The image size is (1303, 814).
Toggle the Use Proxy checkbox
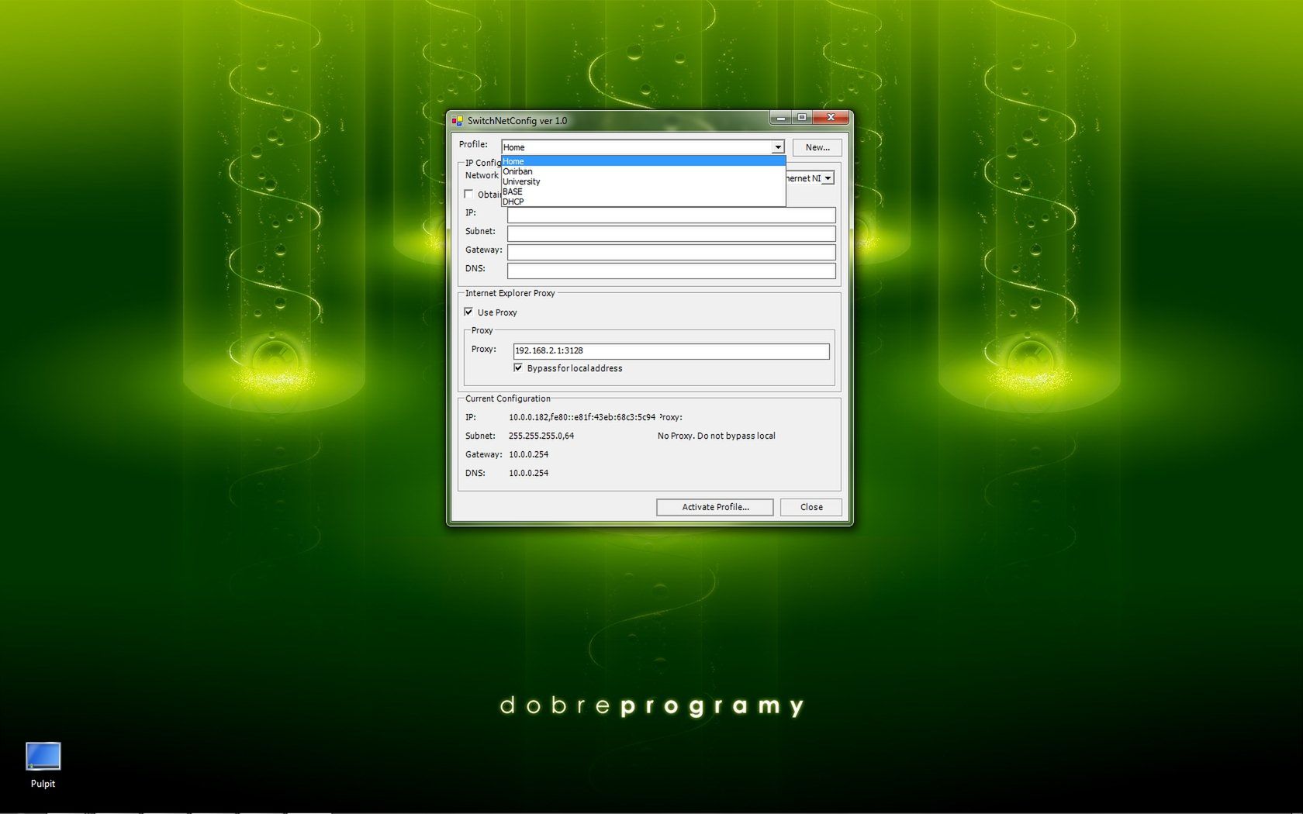click(x=468, y=312)
